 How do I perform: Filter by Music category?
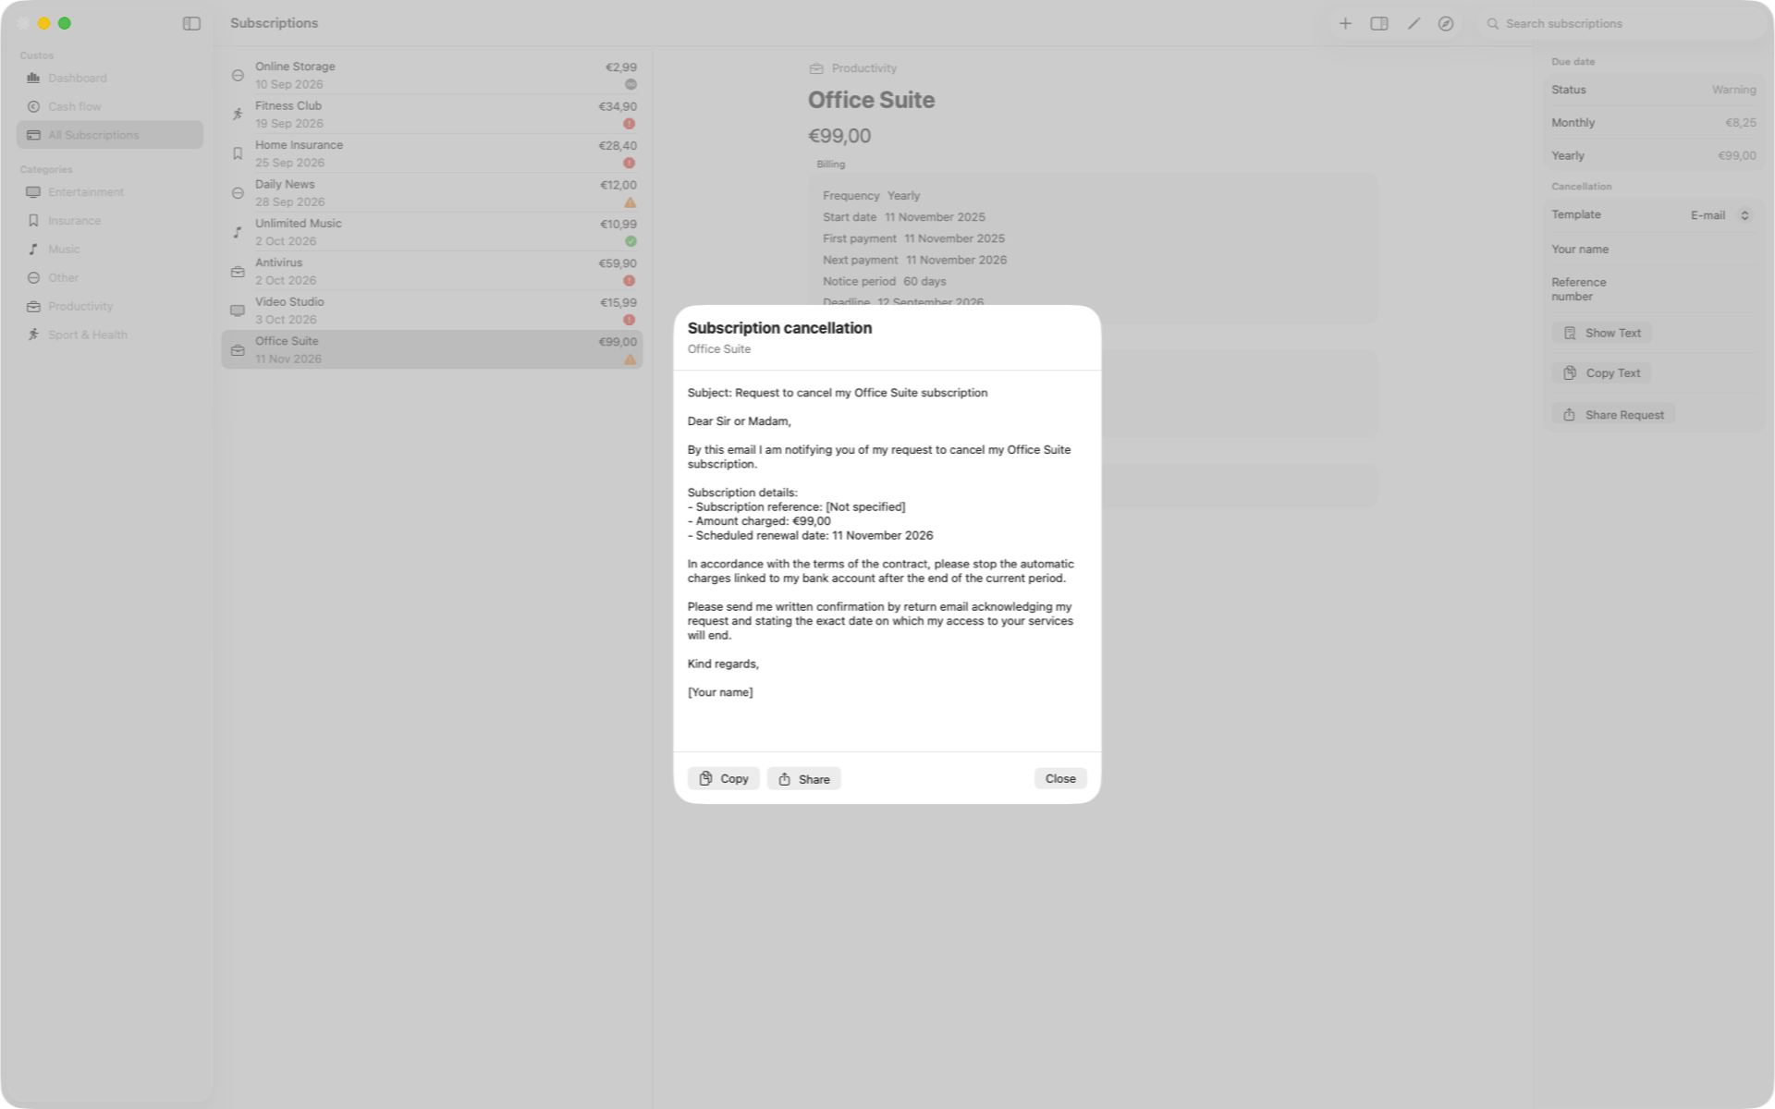click(110, 250)
